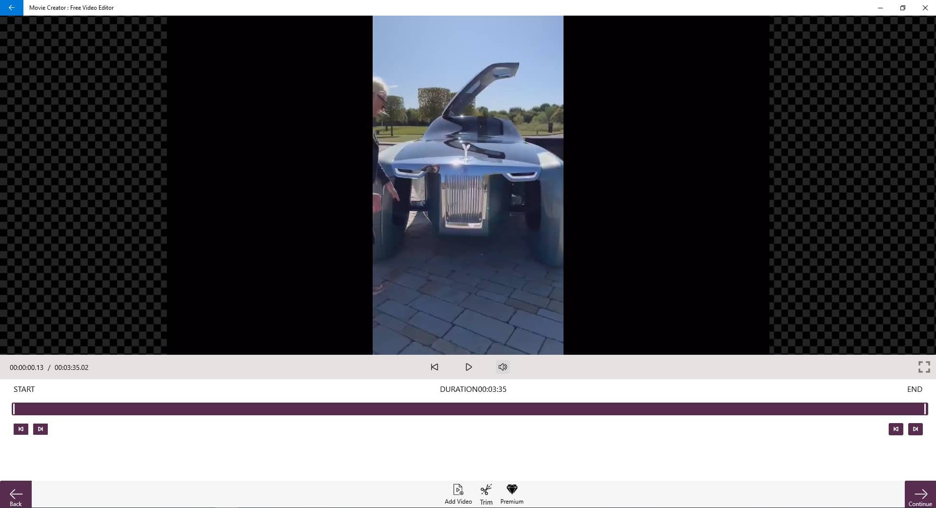Open the Premium diamond option

[512, 490]
